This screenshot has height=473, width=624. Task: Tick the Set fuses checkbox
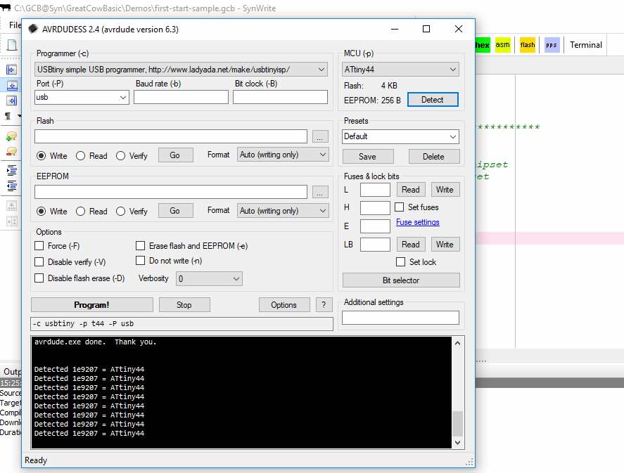pyautogui.click(x=399, y=207)
